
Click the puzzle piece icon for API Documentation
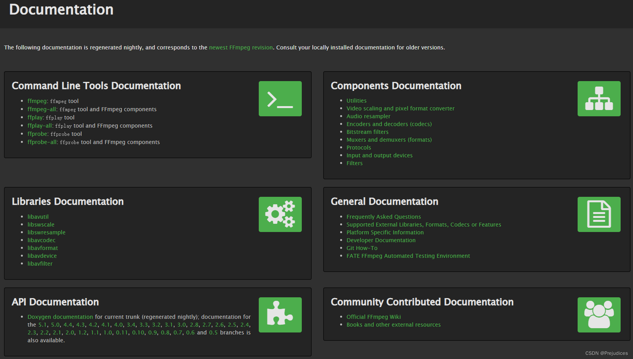(x=280, y=315)
